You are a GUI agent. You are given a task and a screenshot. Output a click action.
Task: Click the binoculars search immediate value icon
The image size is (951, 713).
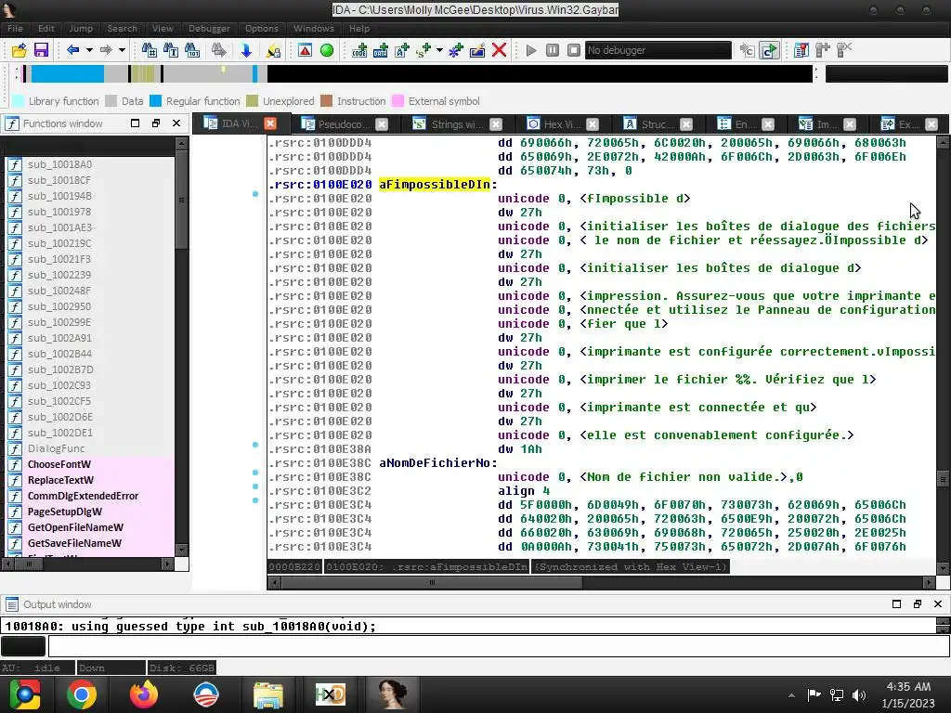(x=149, y=50)
